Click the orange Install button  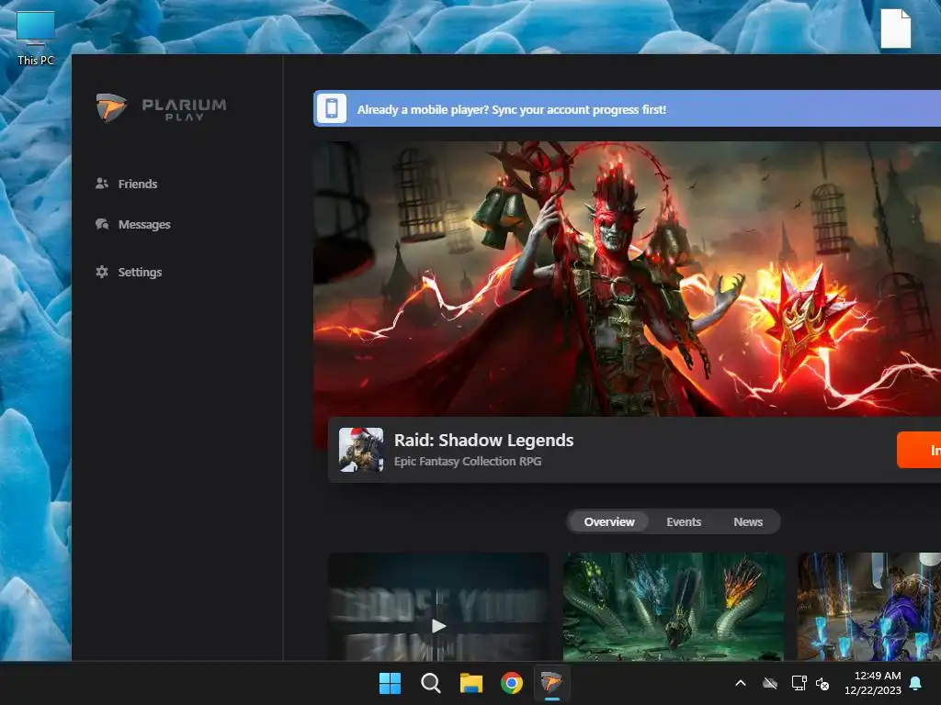[x=919, y=450]
